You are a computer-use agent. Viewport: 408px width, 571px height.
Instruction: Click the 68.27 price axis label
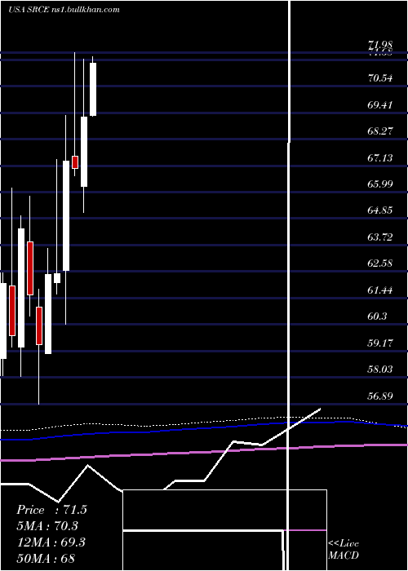(x=380, y=131)
